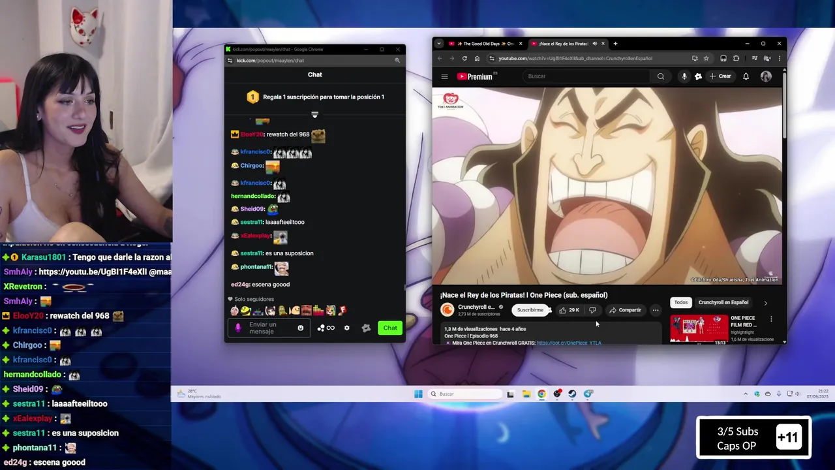Open the YouTube hamburger guide menu
835x470 pixels.
(444, 76)
